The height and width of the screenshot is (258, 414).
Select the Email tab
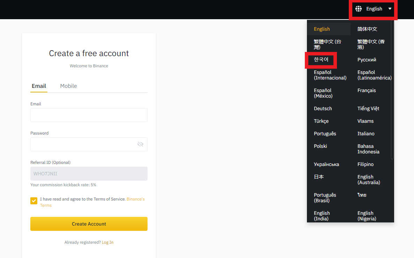39,86
